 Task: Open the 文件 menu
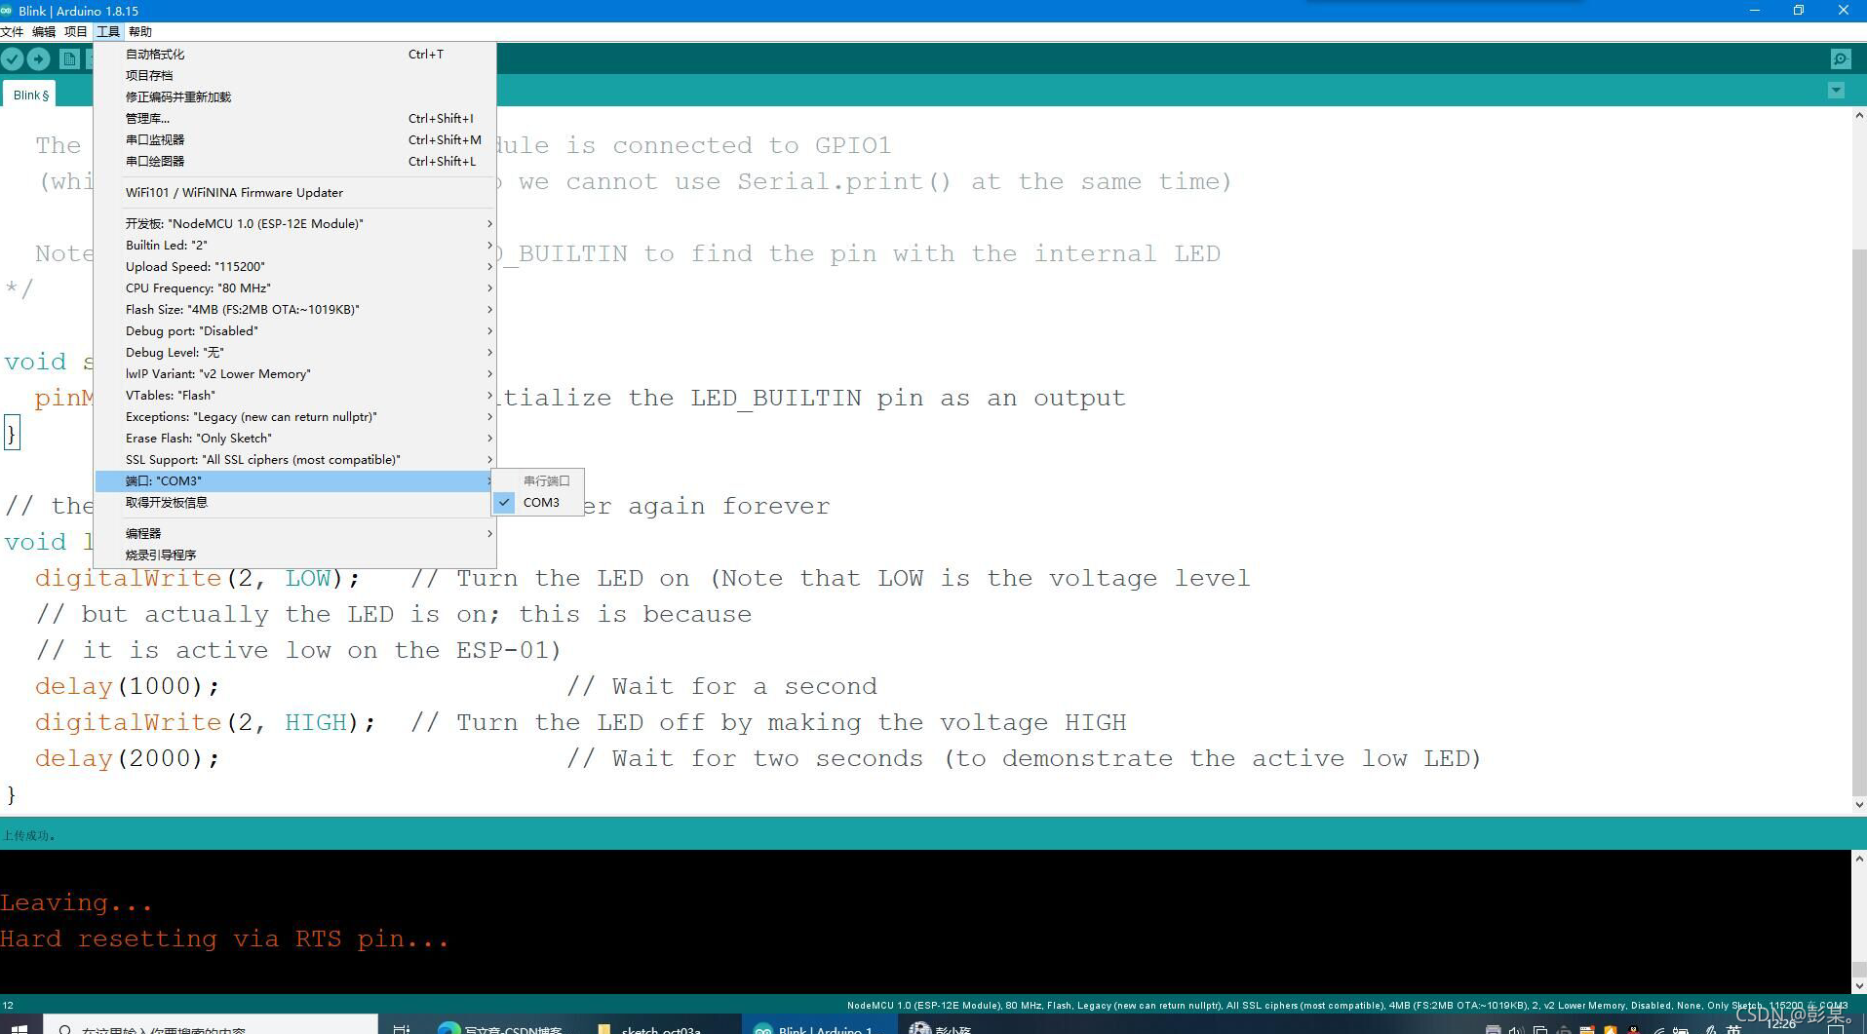coord(13,31)
